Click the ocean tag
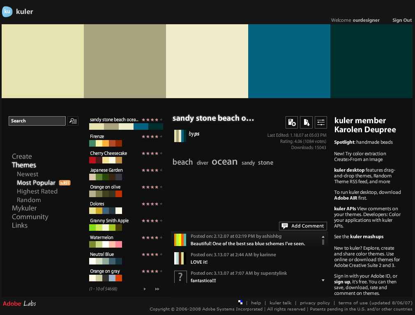Image resolution: width=415 pixels, height=315 pixels. [224, 161]
